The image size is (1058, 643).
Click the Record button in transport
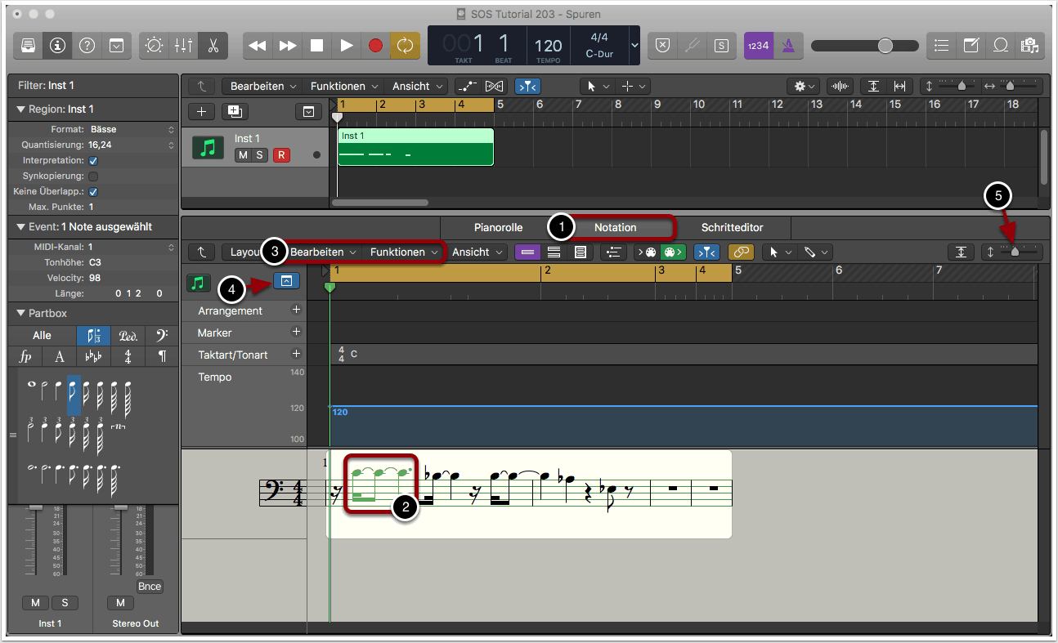[375, 46]
